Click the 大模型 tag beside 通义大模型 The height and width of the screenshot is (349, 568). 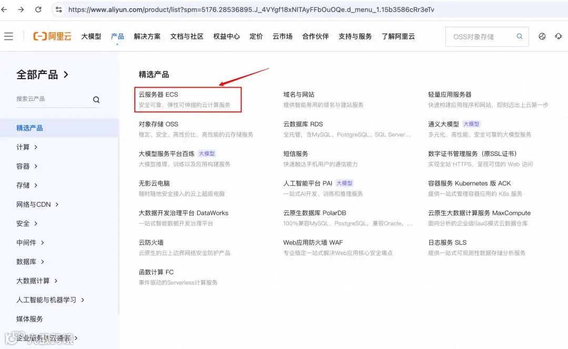pos(471,124)
